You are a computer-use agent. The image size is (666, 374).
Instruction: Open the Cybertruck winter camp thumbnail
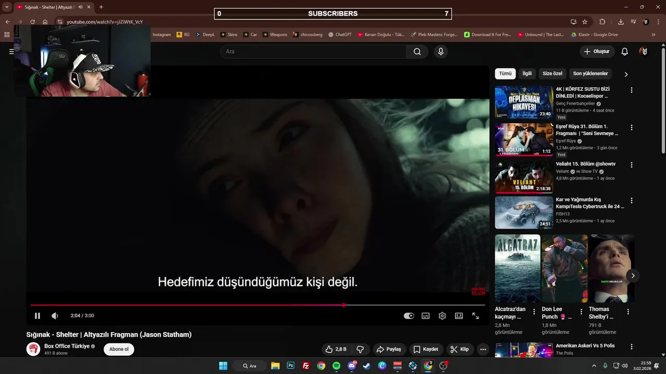[524, 212]
